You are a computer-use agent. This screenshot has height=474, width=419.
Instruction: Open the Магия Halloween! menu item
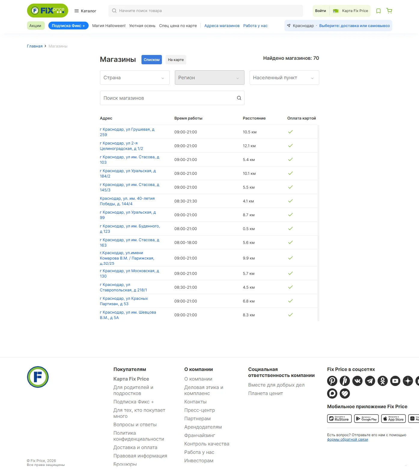click(x=109, y=26)
